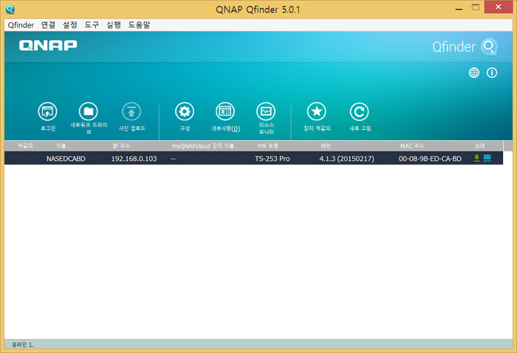Open the 설정 menu
Image resolution: width=517 pixels, height=353 pixels.
[x=70, y=24]
